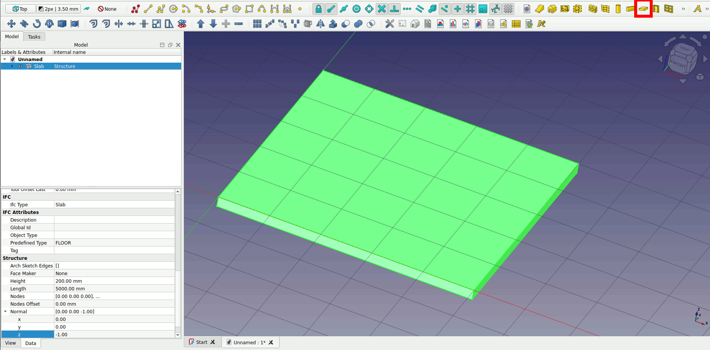Click the Height value field 200.00 mm
This screenshot has width=710, height=350.
coord(114,281)
